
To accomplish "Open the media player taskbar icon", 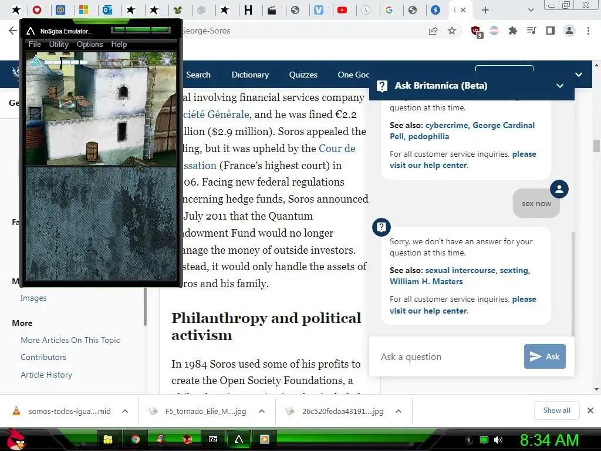I will tap(265, 439).
